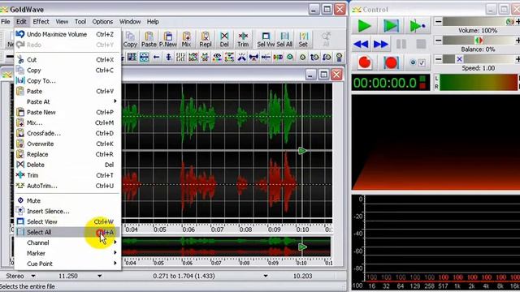Click the blue Fast Forward button
520x292 pixels.
[381, 44]
